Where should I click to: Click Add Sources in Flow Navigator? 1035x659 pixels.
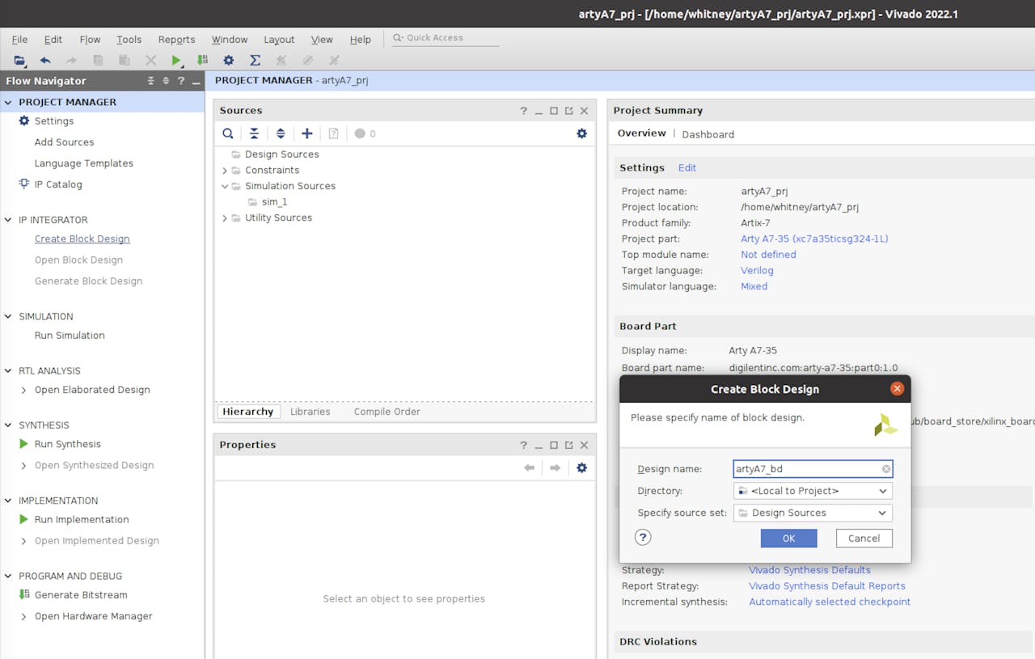pos(64,142)
